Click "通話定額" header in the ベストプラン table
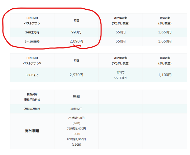The width and height of the screenshot is (190, 155). [x=165, y=21]
